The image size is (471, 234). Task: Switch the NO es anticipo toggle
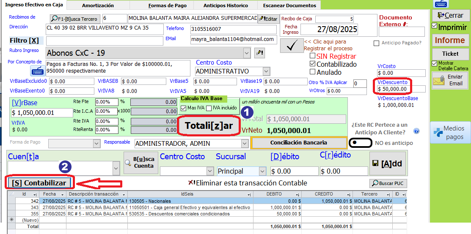click(x=361, y=143)
